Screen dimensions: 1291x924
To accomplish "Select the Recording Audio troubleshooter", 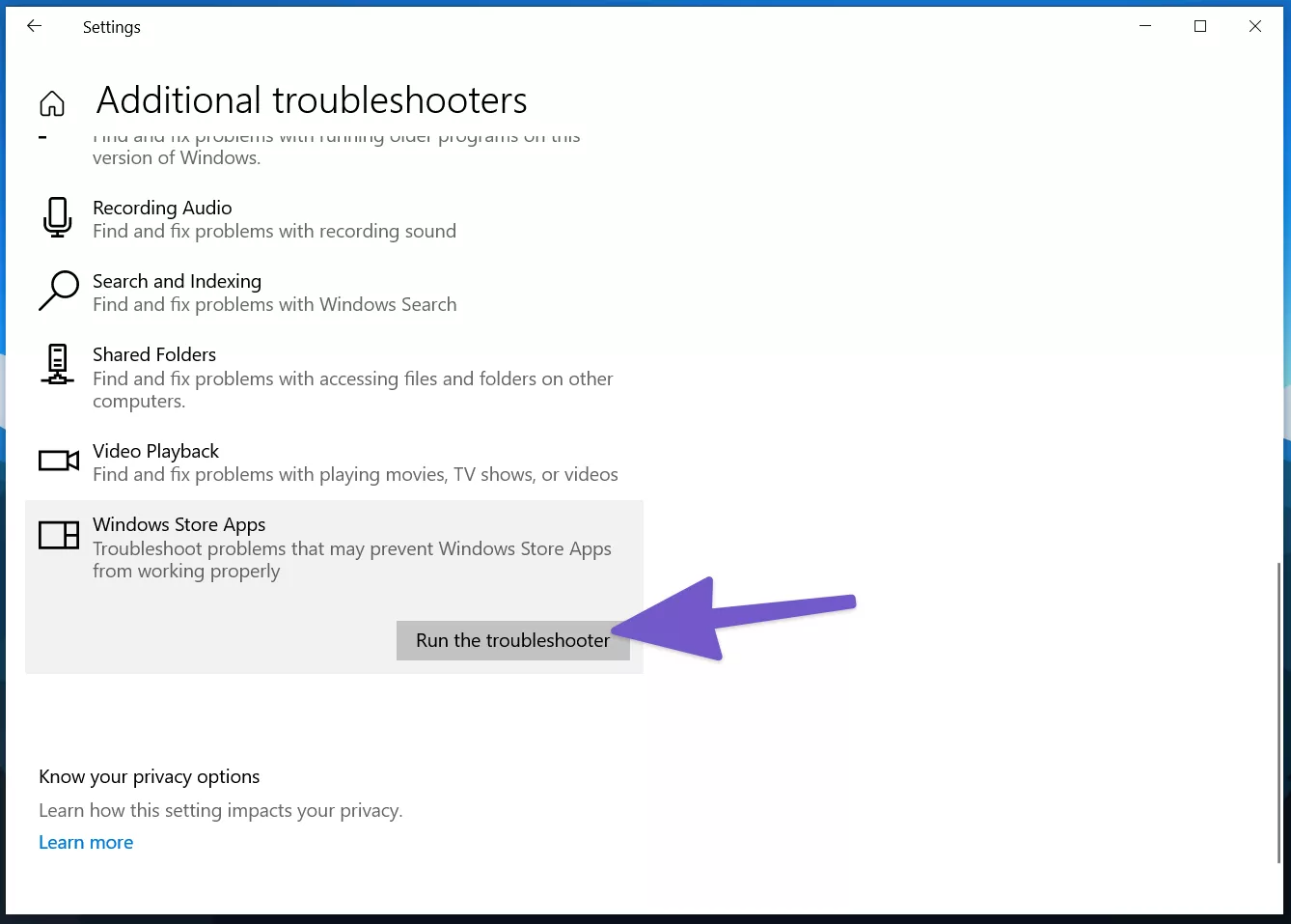I will (x=334, y=219).
